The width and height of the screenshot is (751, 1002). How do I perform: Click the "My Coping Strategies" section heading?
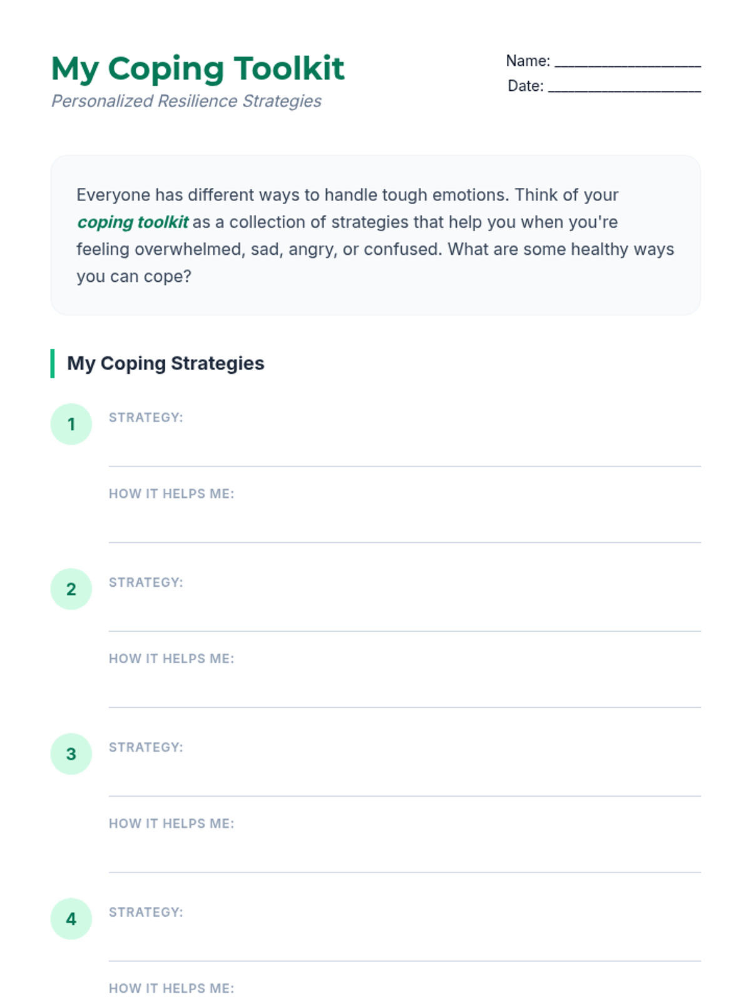click(x=165, y=363)
